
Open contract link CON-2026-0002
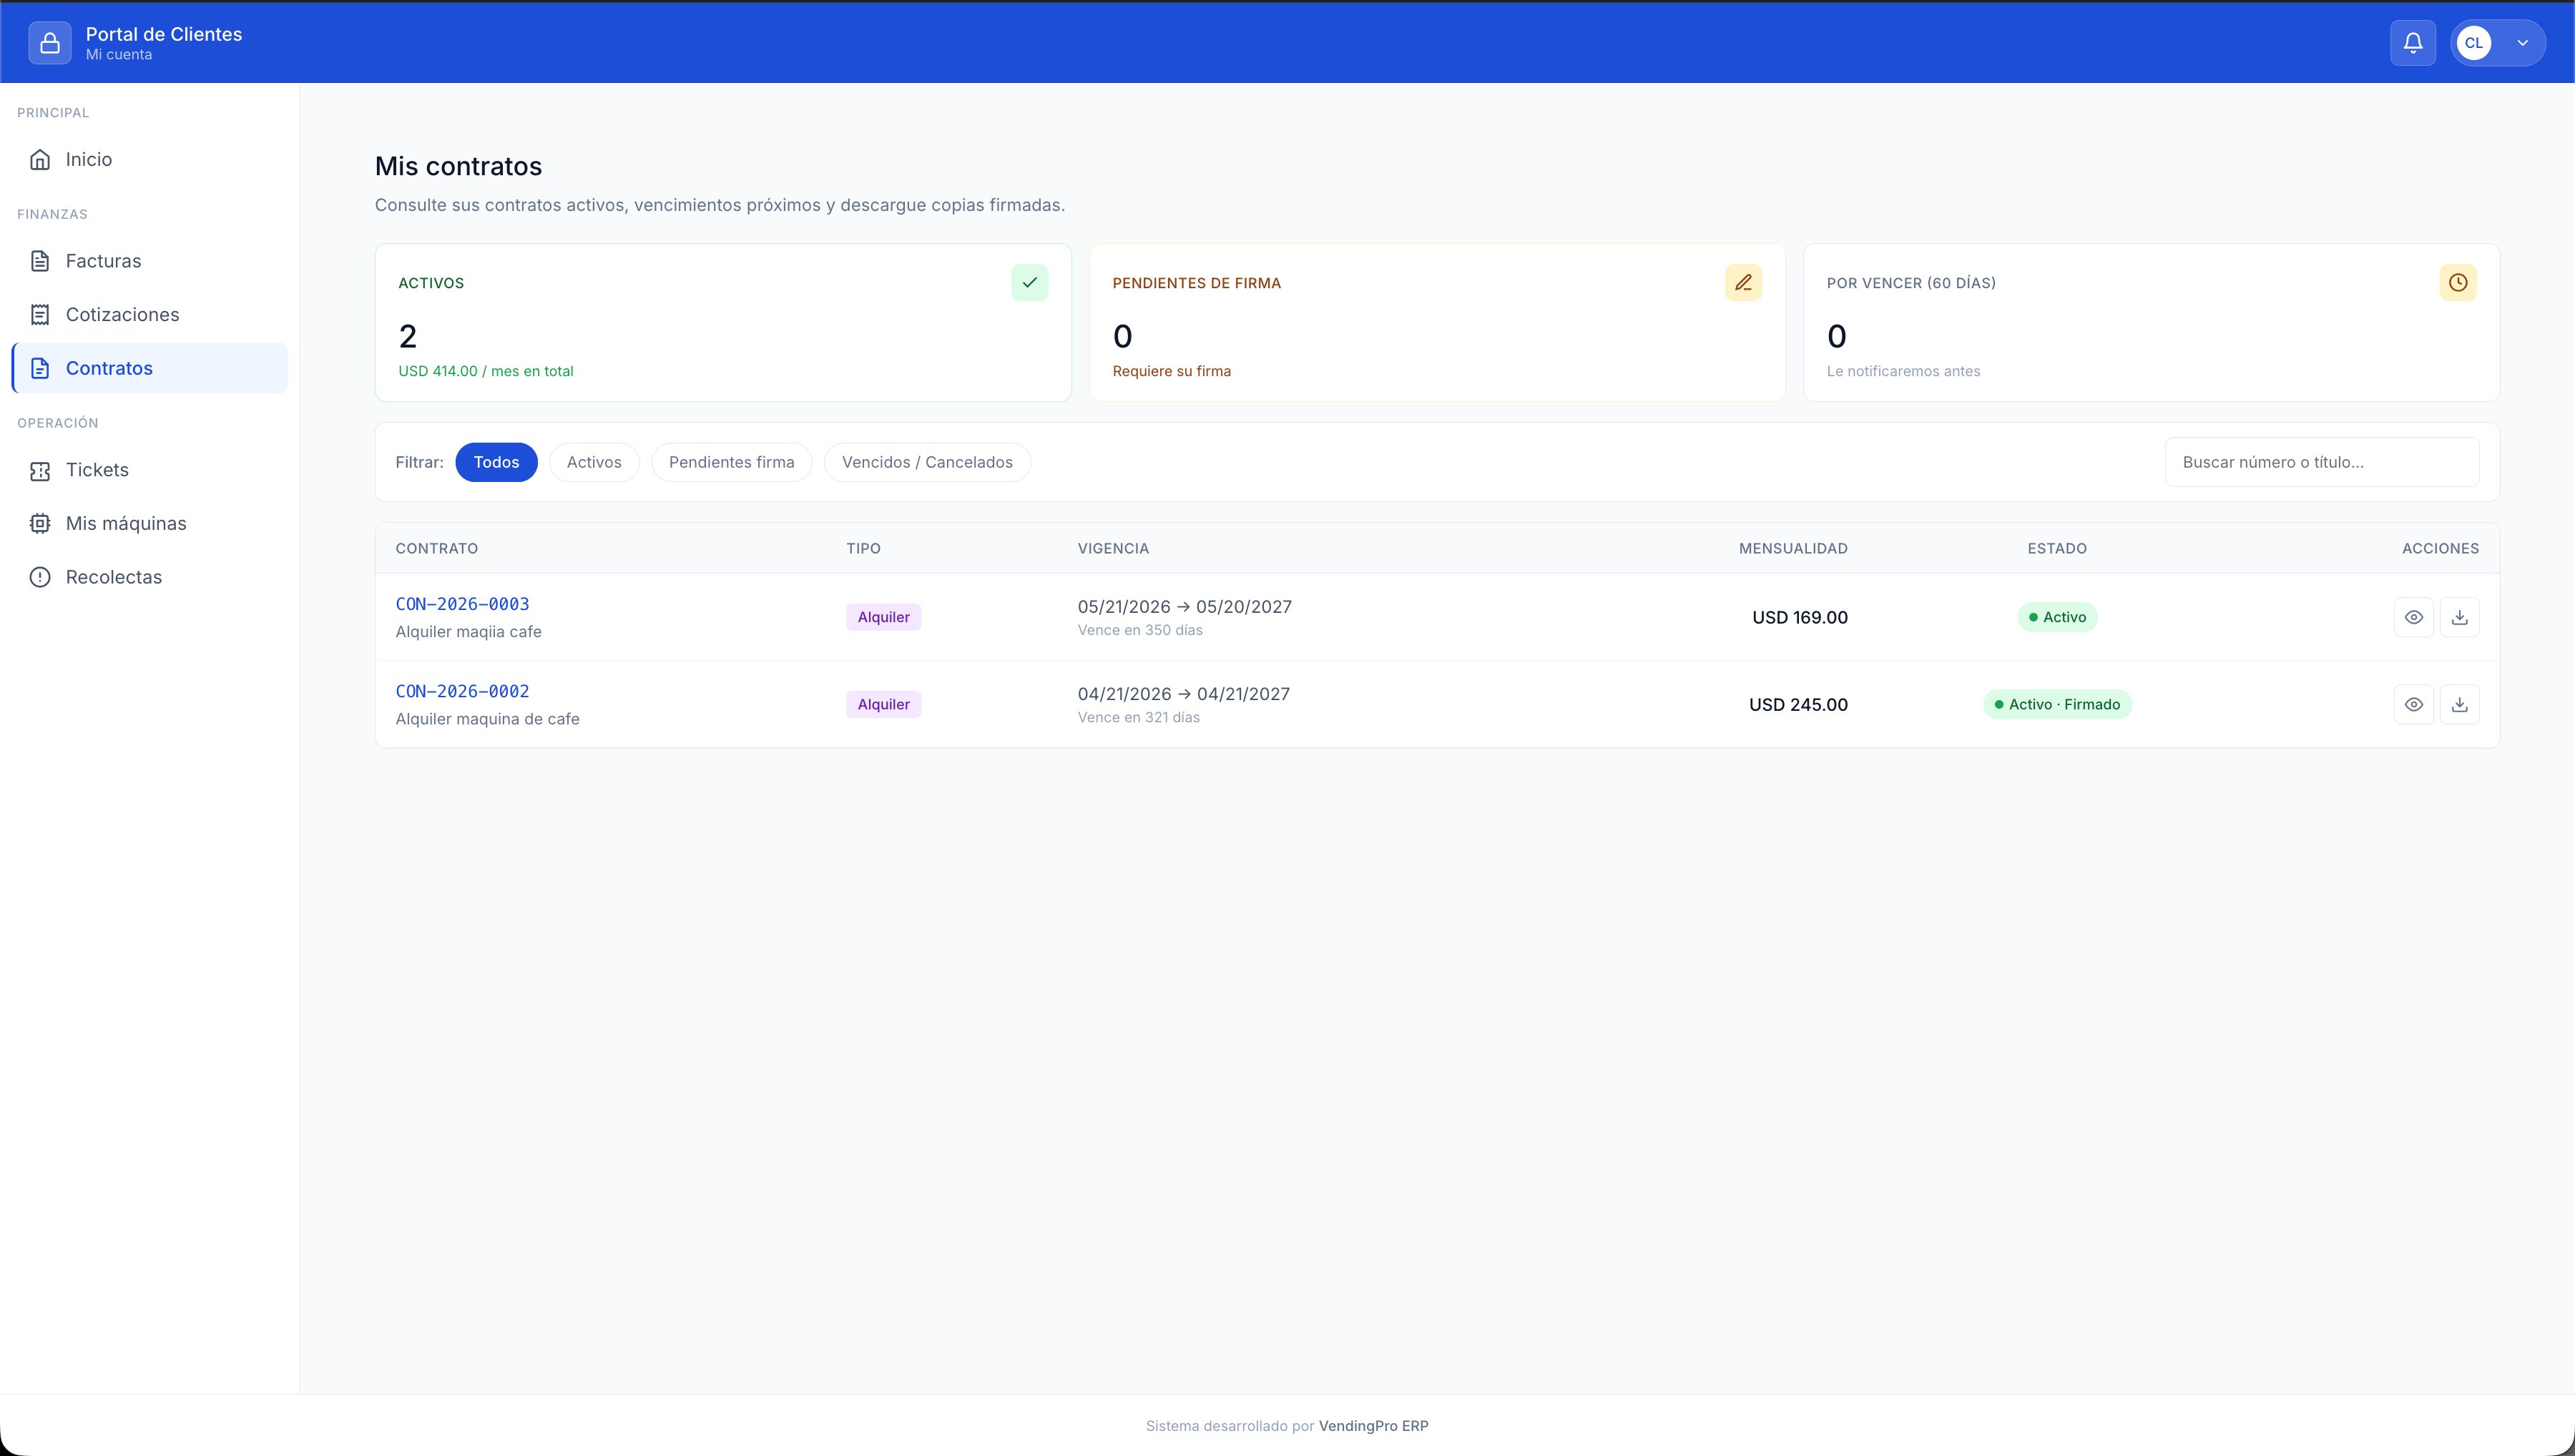[x=462, y=691]
